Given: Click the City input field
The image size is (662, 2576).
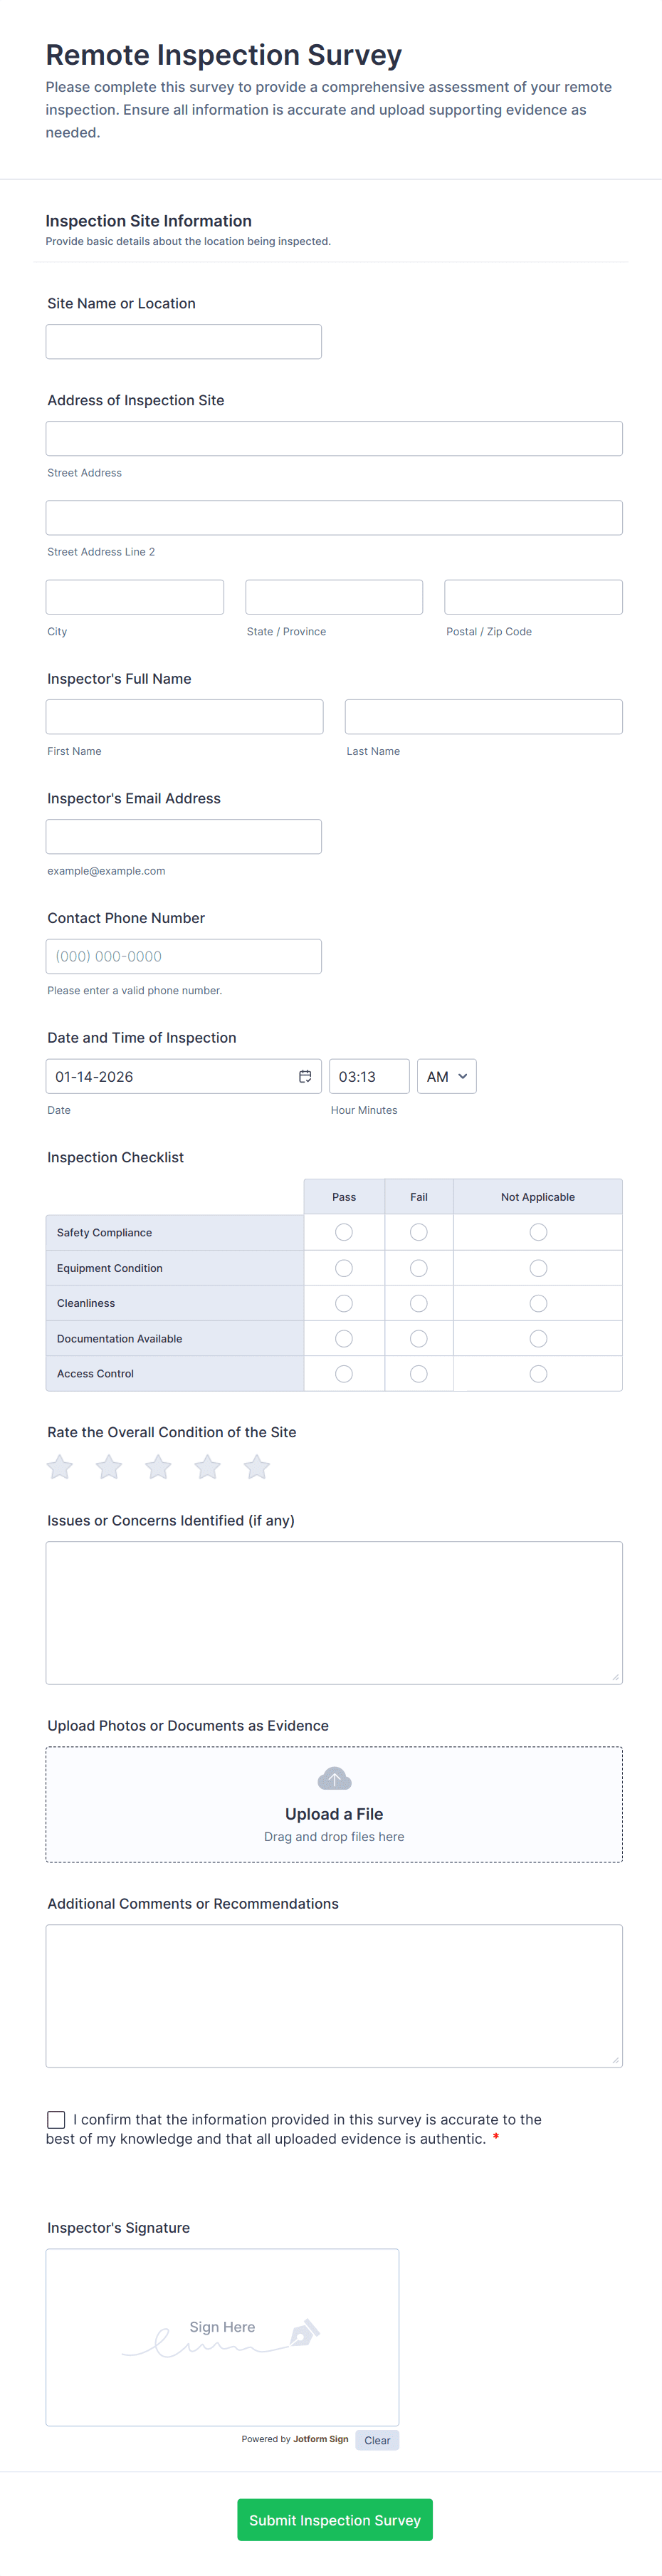Looking at the screenshot, I should [x=134, y=596].
